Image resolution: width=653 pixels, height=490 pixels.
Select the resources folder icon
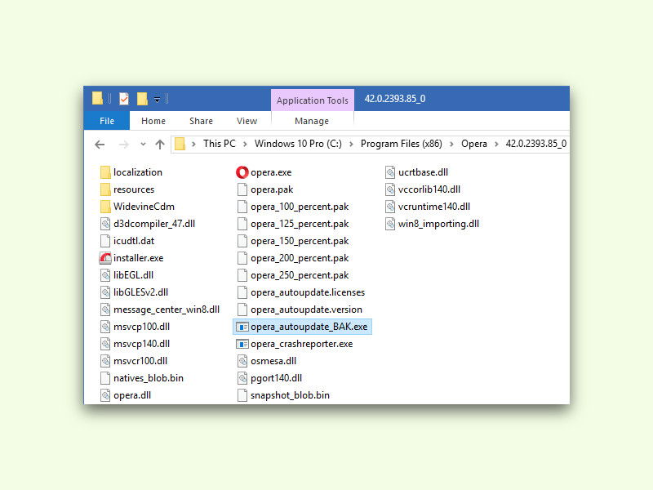click(x=106, y=189)
